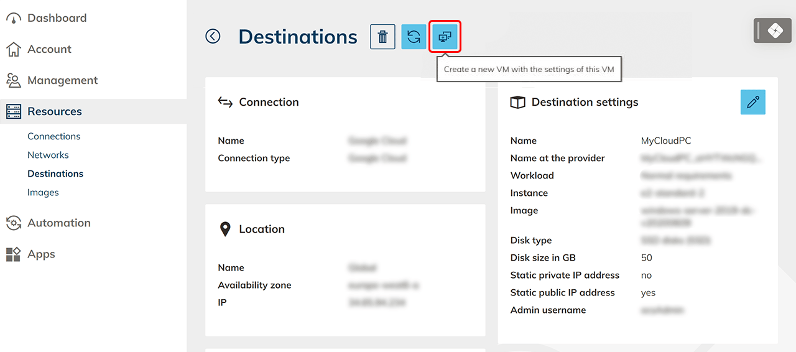Collapse the Resources section

(x=55, y=112)
